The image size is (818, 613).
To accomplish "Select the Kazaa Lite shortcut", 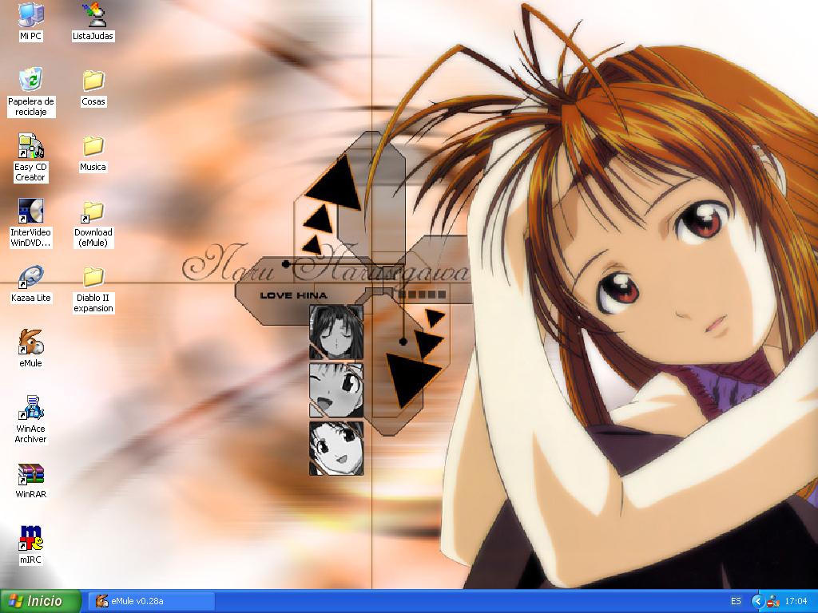I will (31, 283).
